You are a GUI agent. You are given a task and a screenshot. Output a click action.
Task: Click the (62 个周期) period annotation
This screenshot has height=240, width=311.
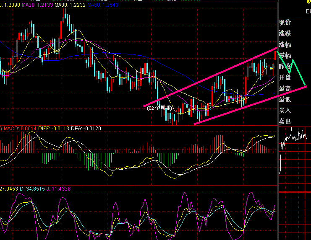[159, 108]
